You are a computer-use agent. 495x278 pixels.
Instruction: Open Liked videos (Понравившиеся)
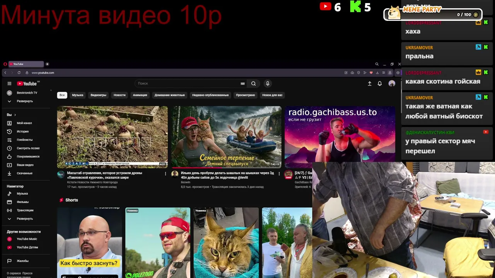click(23, 156)
